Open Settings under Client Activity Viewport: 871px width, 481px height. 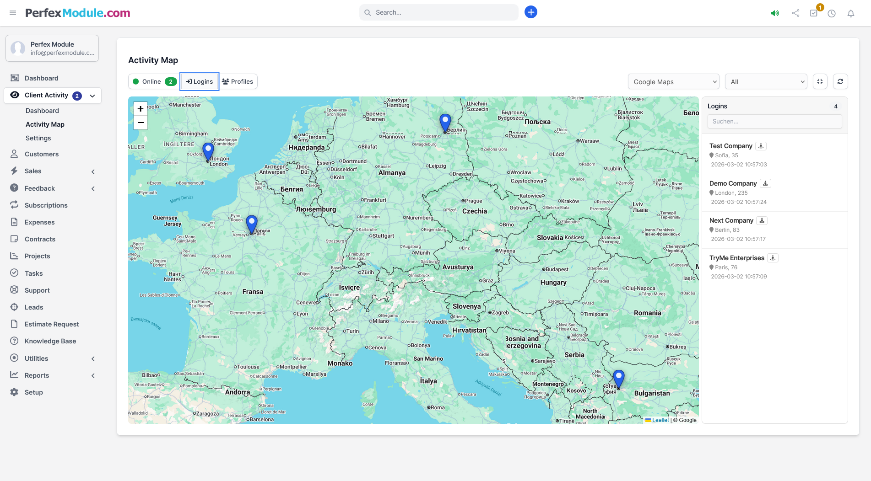point(38,138)
